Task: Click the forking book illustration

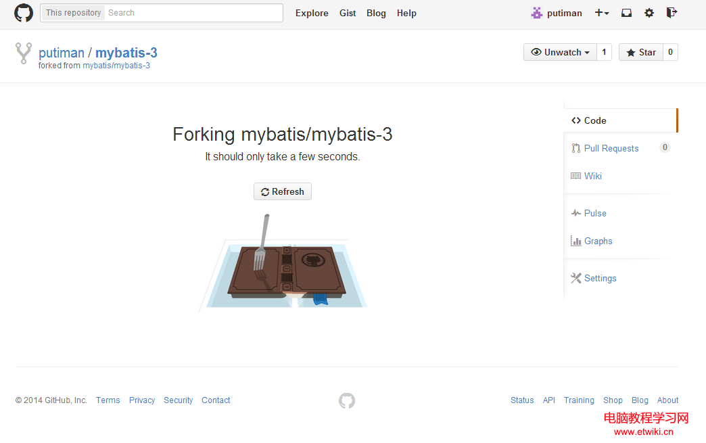Action: click(283, 263)
